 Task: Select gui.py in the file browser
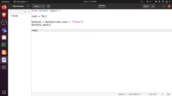pyautogui.click(x=15, y=16)
